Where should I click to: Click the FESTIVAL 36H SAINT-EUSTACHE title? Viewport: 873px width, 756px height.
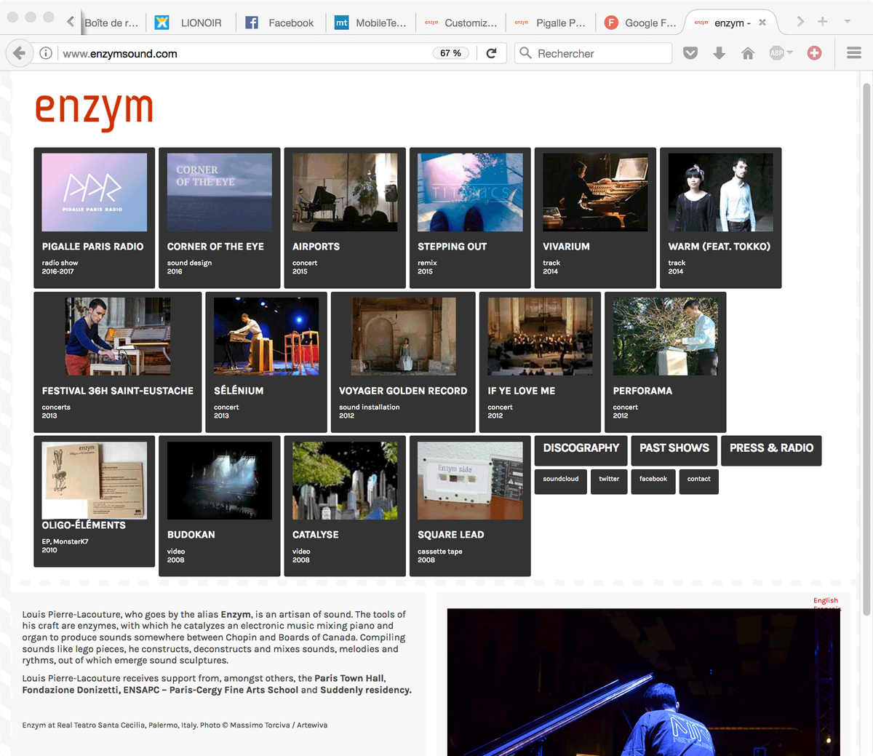118,391
